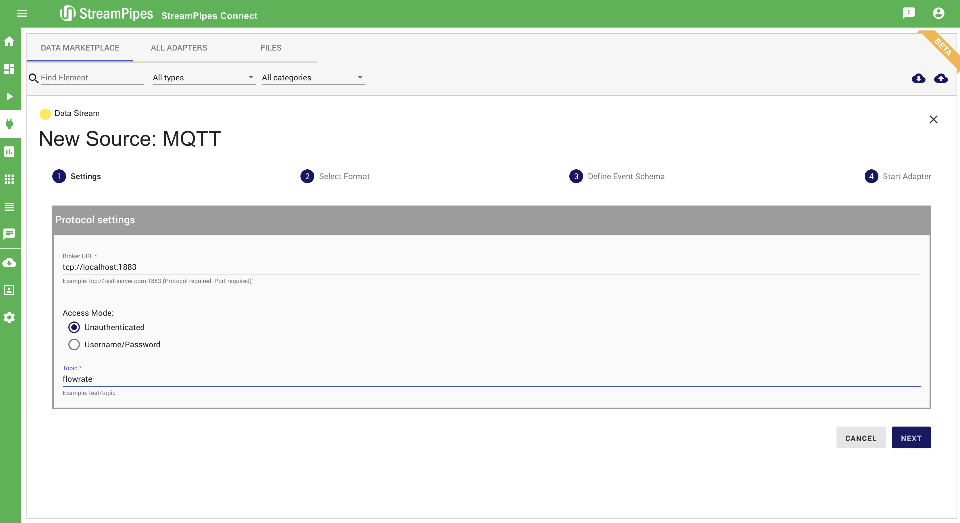Expand the All categories dropdown
This screenshot has width=960, height=523.
pyautogui.click(x=313, y=78)
